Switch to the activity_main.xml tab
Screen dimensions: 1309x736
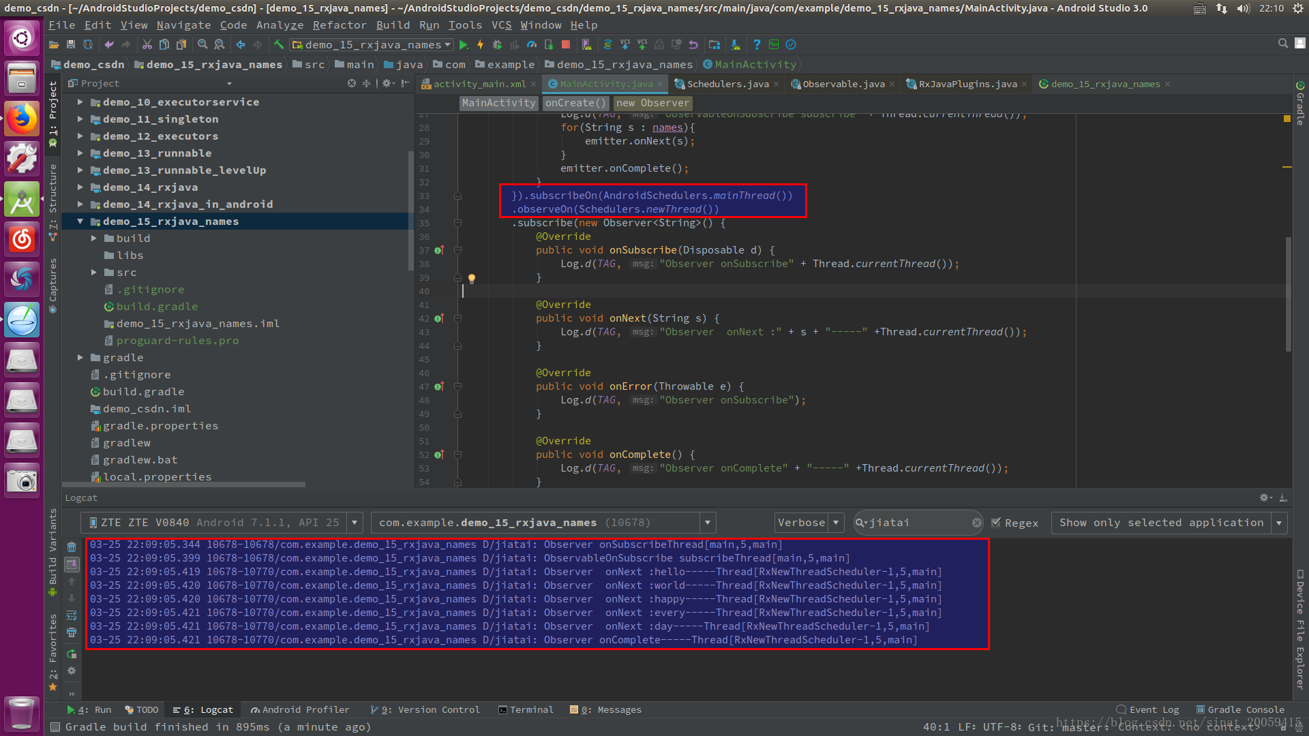[x=479, y=84]
